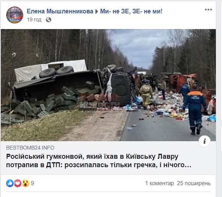Click the Wow face reaction icon
This screenshot has height=197, width=222.
(26, 183)
